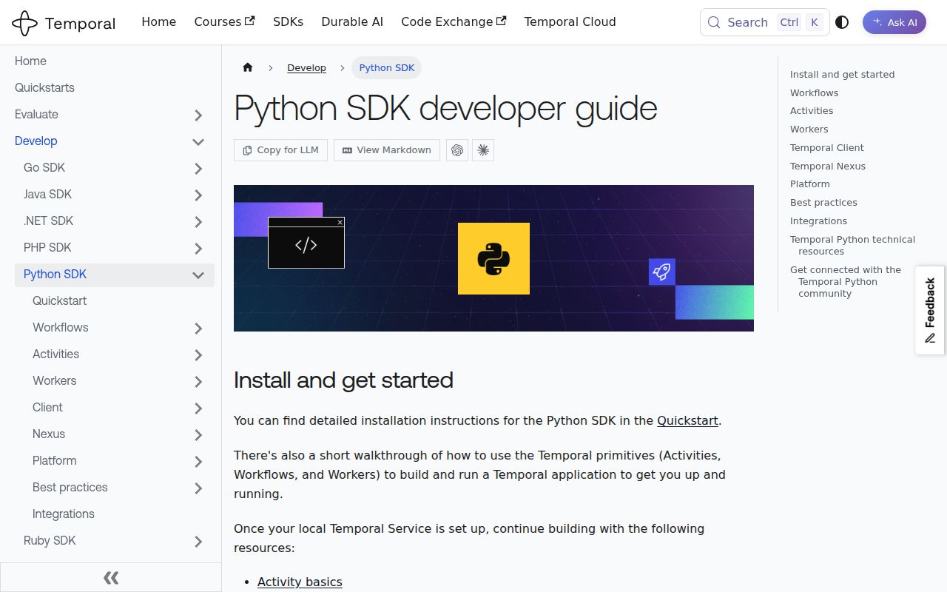
Task: Expand Java SDK chevron
Action: [x=198, y=195]
